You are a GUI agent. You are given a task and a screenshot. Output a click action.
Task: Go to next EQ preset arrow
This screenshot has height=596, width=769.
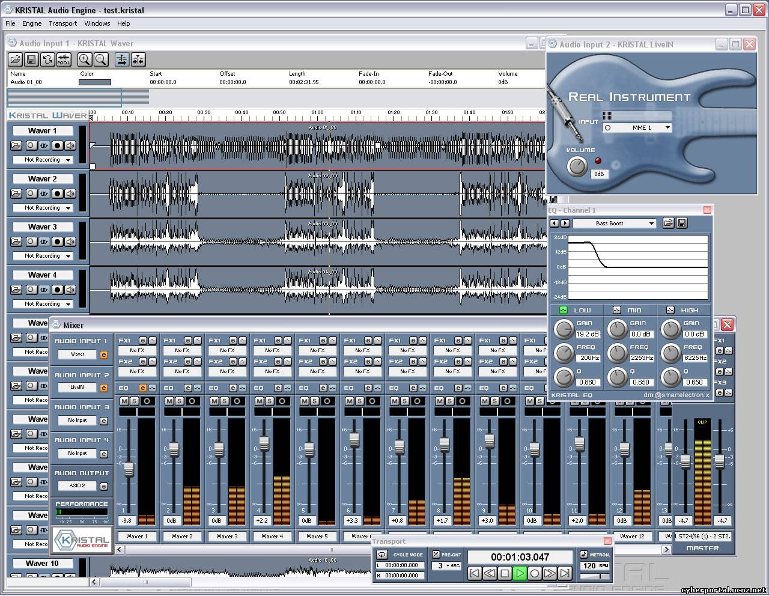[x=565, y=223]
